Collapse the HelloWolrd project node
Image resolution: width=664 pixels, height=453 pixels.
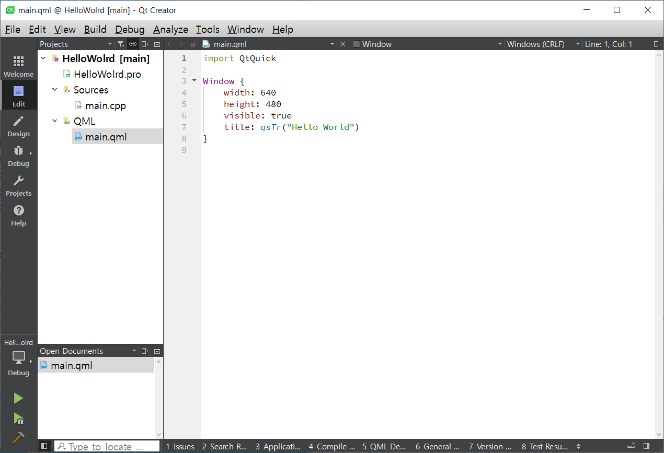click(43, 58)
